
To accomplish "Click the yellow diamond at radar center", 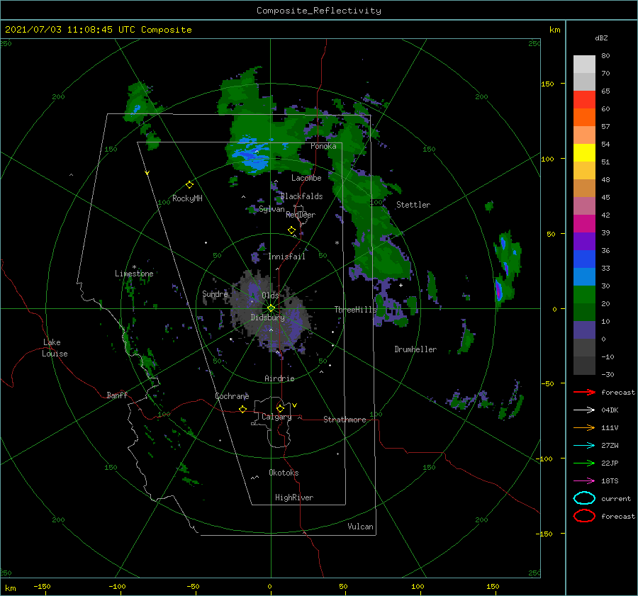I will (x=271, y=308).
